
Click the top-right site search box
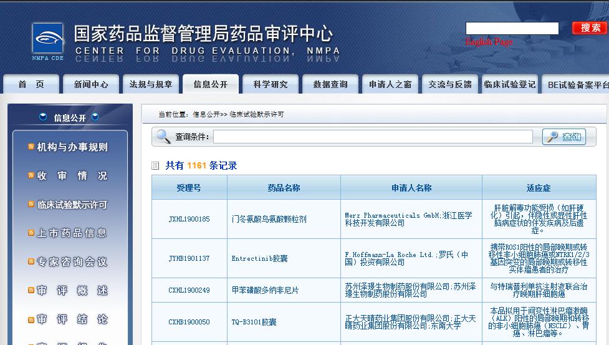tap(512, 28)
